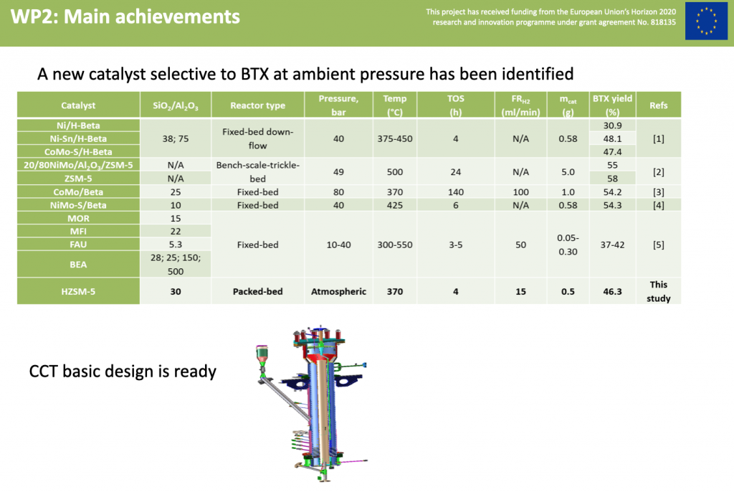
Task: Click the '[2]' reference cell
Action: [x=658, y=171]
